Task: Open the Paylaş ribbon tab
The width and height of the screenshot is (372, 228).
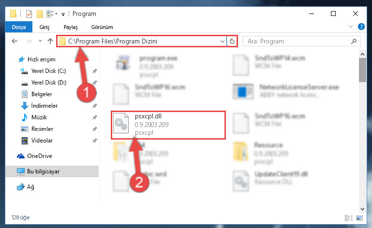Action: (x=71, y=27)
